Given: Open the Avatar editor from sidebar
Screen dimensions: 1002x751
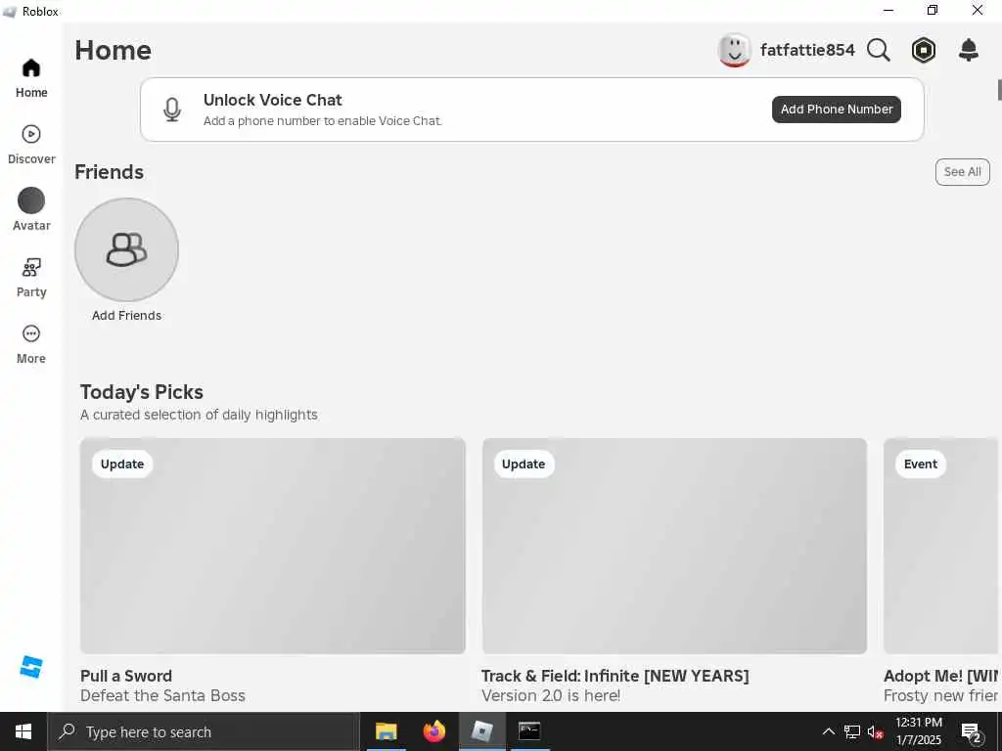Looking at the screenshot, I should pyautogui.click(x=31, y=209).
